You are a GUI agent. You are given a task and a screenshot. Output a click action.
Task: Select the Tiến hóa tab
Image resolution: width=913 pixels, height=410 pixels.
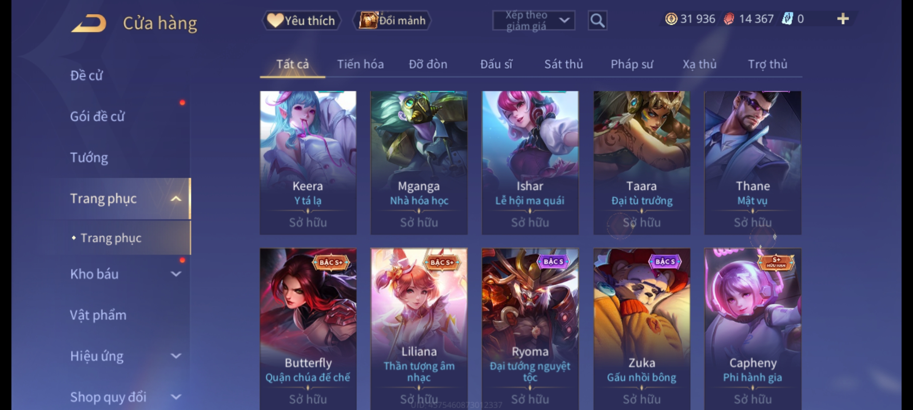pyautogui.click(x=360, y=64)
